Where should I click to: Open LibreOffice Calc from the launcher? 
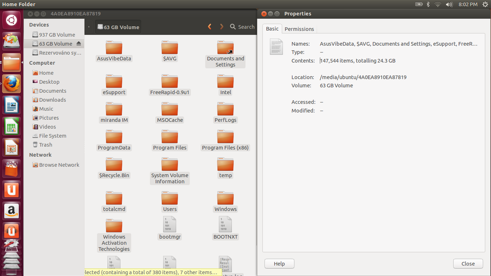(12, 126)
